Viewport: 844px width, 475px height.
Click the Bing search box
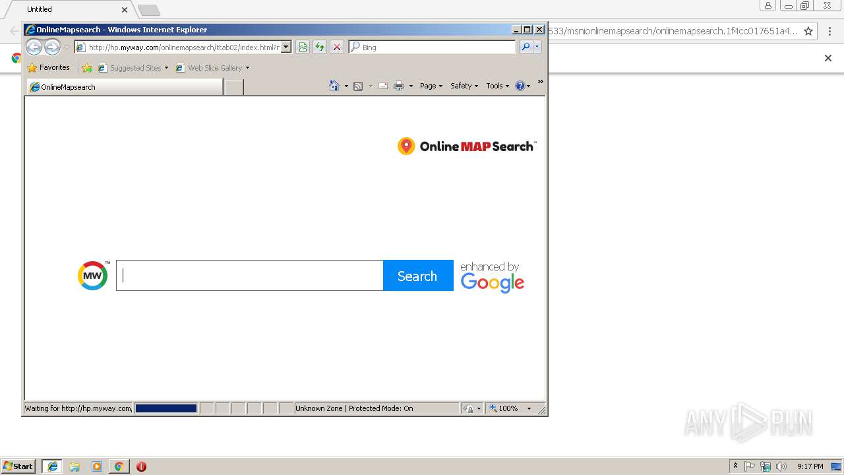(433, 47)
